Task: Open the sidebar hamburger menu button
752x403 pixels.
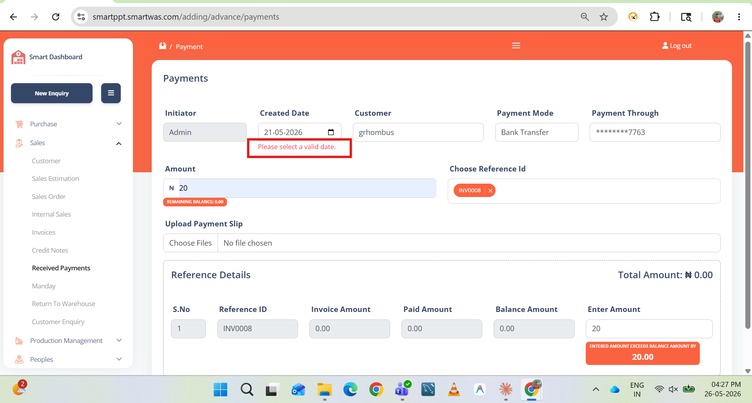Action: (111, 93)
